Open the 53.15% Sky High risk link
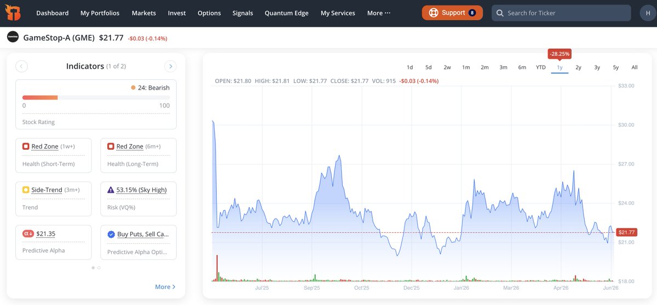657x305 pixels. [141, 190]
